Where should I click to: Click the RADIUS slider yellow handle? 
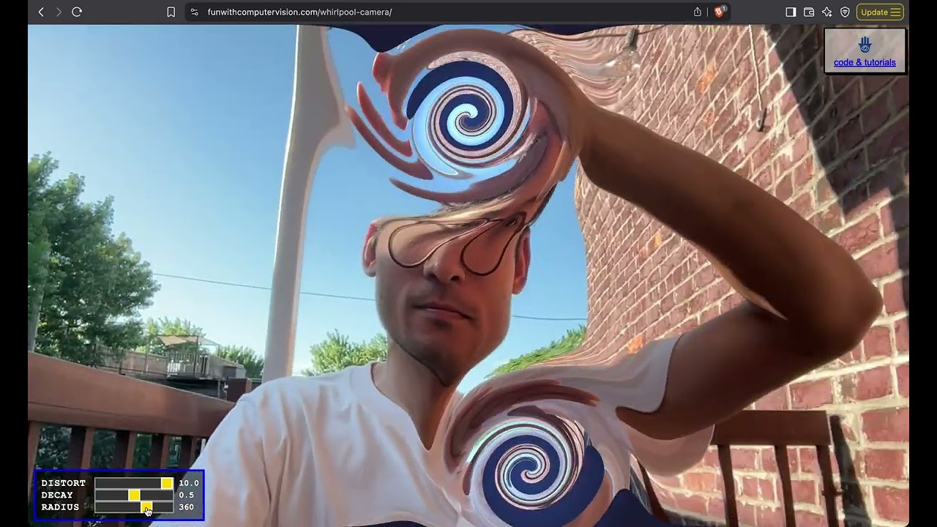[x=146, y=507]
